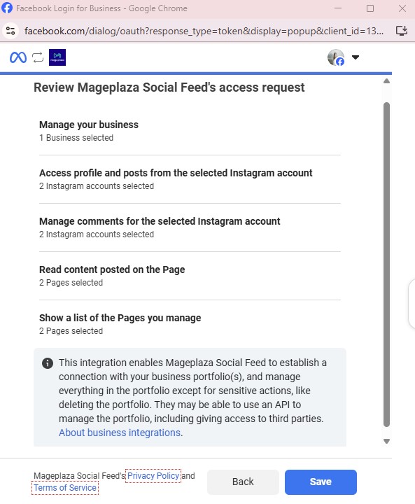415x504 pixels.
Task: Open About business integrations link
Action: pyautogui.click(x=120, y=433)
